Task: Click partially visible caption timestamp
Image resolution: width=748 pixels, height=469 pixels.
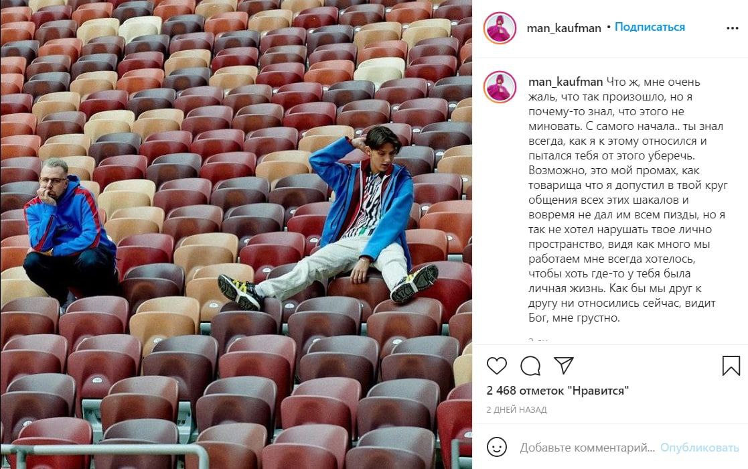Action: click(x=538, y=340)
